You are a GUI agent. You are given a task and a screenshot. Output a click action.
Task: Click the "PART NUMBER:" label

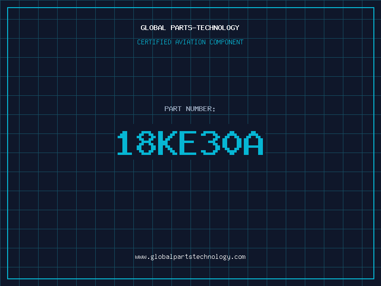pyautogui.click(x=190, y=109)
